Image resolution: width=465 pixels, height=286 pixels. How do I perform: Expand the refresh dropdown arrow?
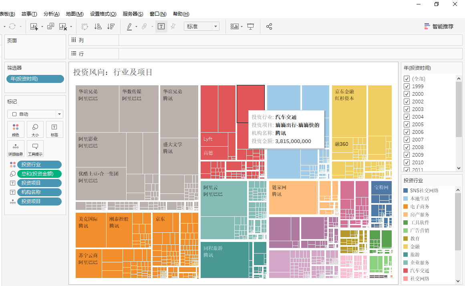click(x=20, y=27)
